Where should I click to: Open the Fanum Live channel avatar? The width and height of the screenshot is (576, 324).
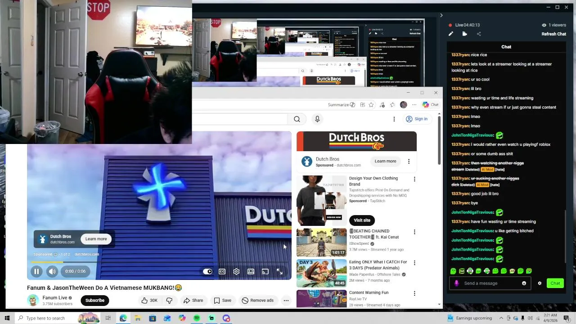pos(33,300)
